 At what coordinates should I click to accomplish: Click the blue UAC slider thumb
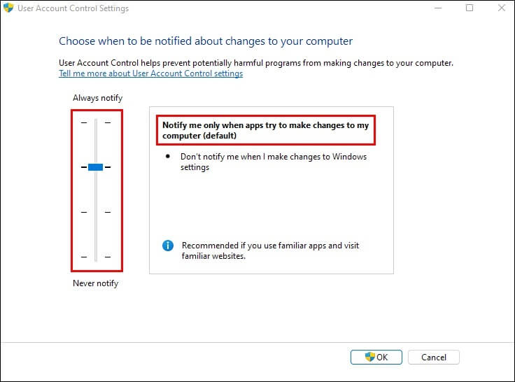(96, 167)
